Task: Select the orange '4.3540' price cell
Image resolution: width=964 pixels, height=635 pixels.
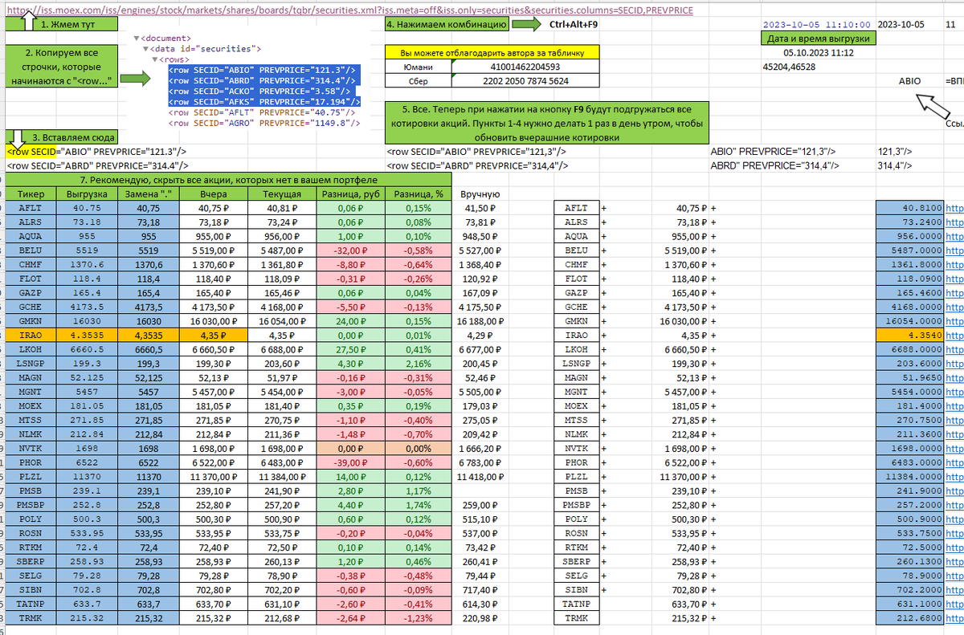Action: click(909, 334)
